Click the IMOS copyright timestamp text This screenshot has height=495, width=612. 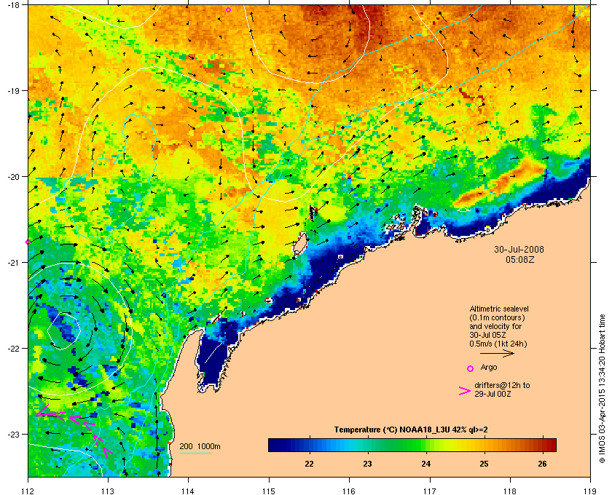tap(602, 389)
